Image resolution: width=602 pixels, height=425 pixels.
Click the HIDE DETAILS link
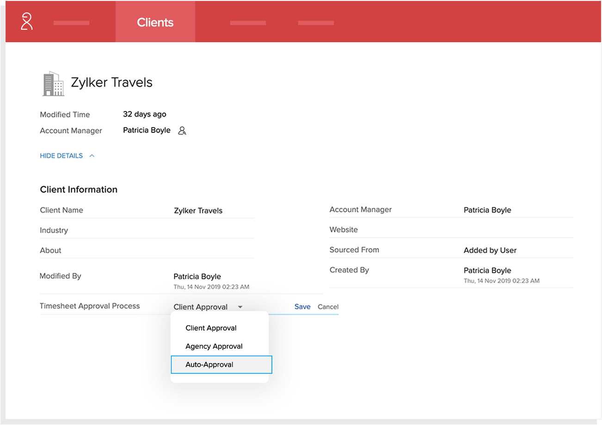(61, 156)
